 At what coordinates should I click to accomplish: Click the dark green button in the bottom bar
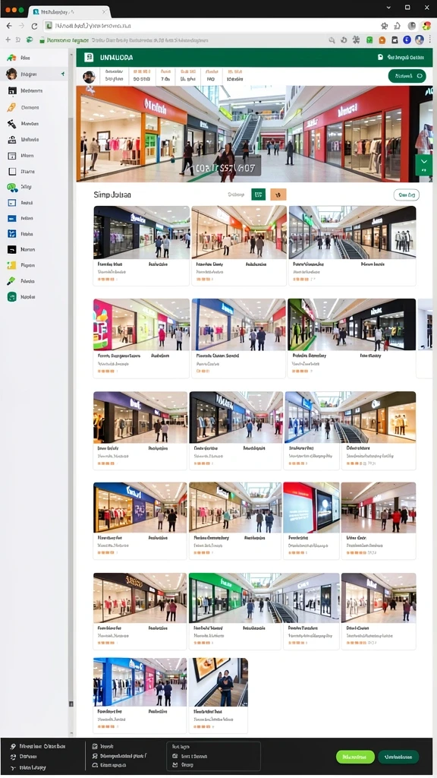[398, 757]
